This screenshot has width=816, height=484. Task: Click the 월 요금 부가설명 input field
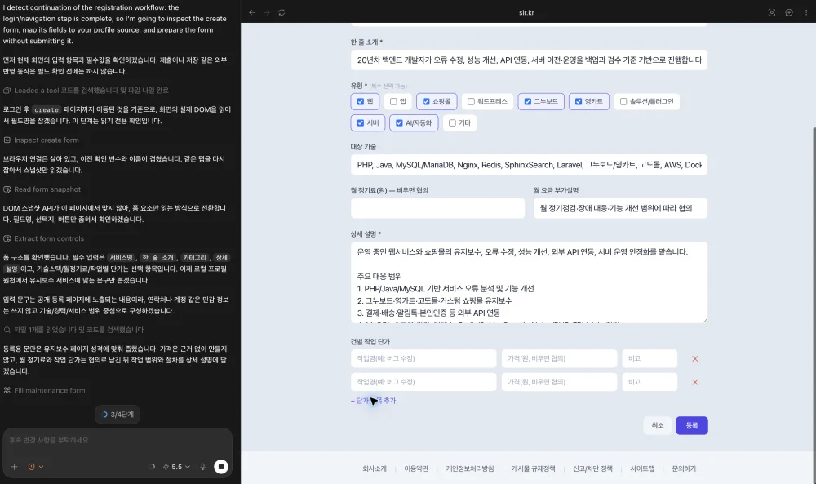(620, 208)
